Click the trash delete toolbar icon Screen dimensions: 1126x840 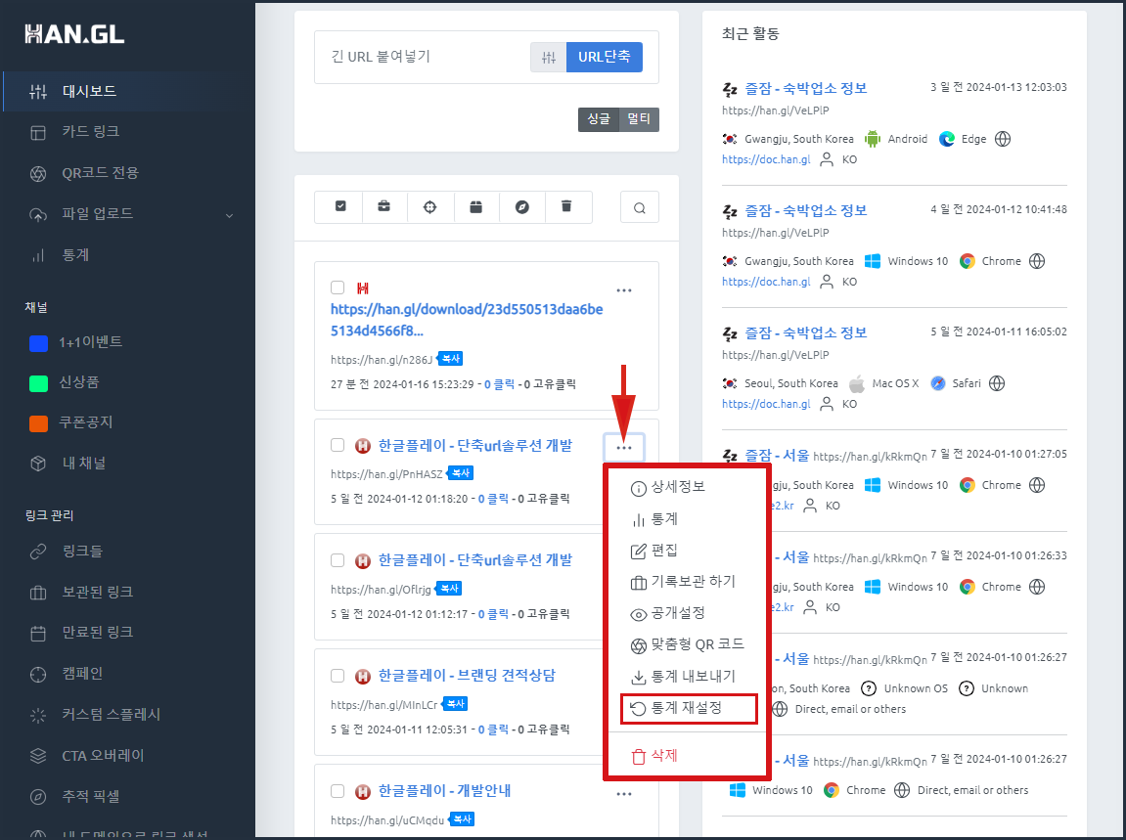[566, 206]
